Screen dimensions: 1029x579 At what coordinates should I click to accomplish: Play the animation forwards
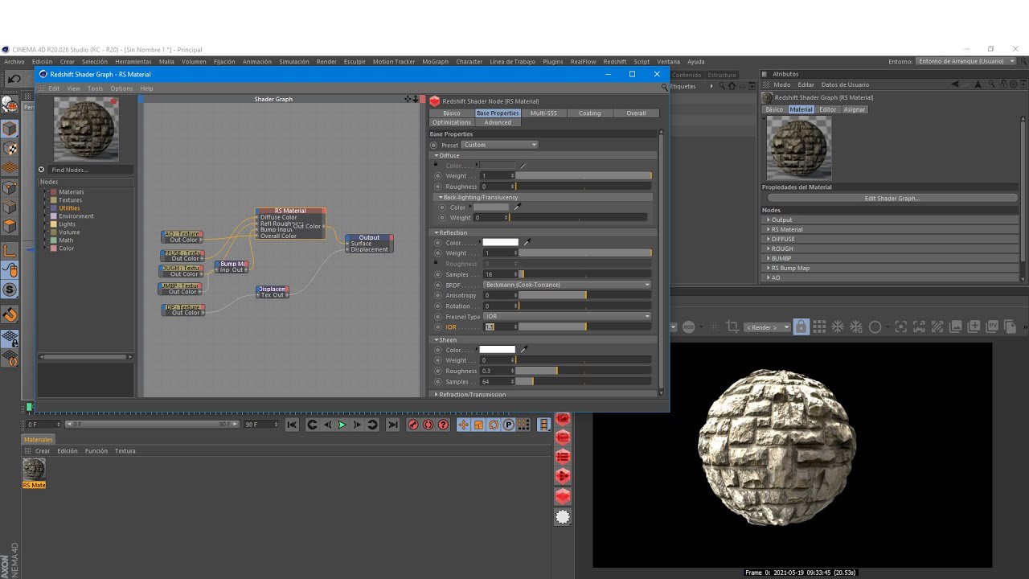pos(342,425)
